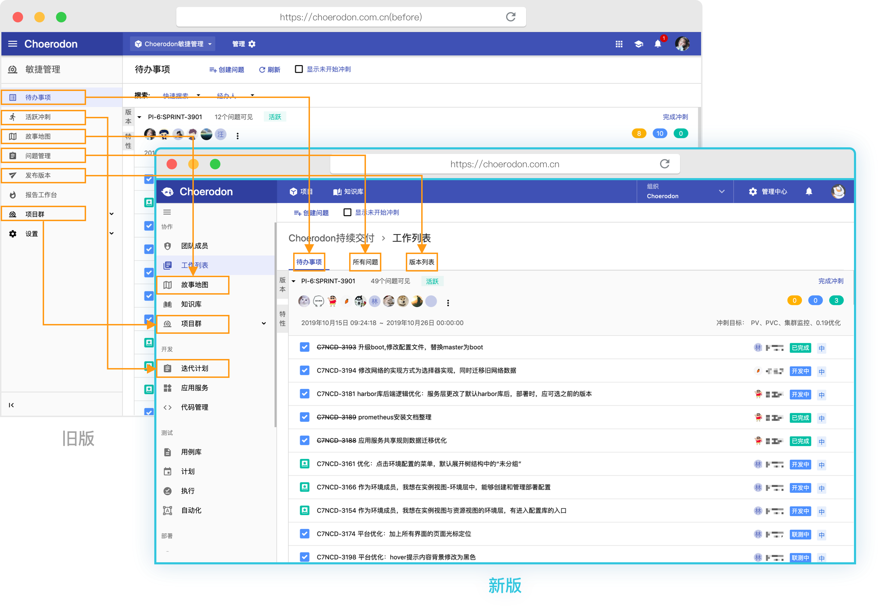This screenshot has height=613, width=890.
Task: Click 管理 gear in old version header
Action: 244,44
